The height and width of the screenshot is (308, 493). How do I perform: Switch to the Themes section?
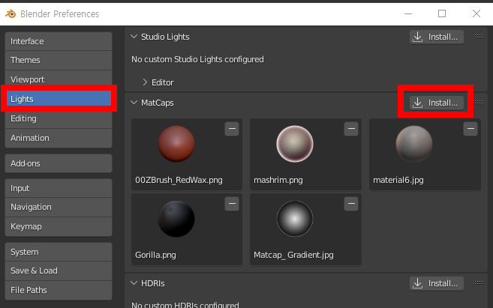click(59, 60)
